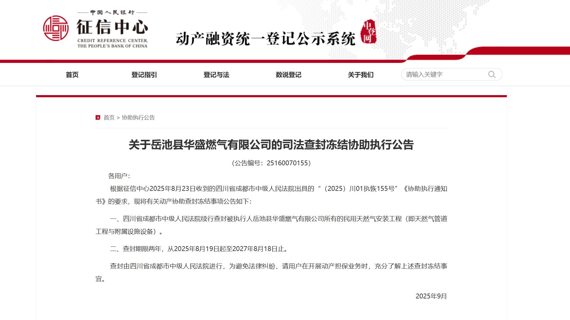The width and height of the screenshot is (570, 320).
Task: Click the People's Bank of China circular logo
Action: click(x=56, y=28)
